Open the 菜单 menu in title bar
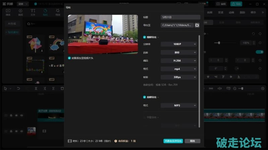 [x=22, y=4]
